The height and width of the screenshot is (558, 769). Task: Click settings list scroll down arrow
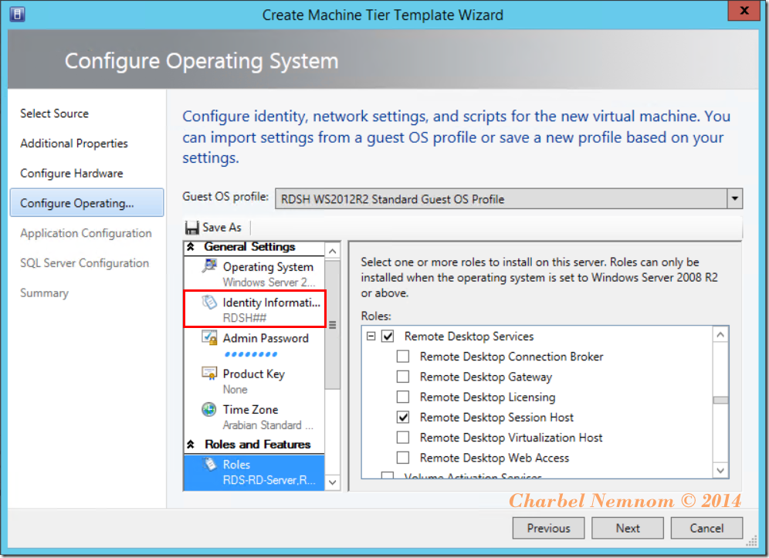pos(333,482)
